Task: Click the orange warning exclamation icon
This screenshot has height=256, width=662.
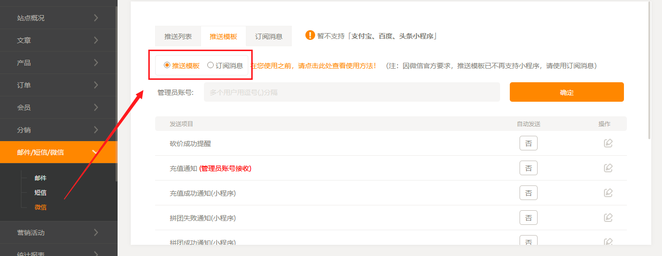Action: (x=310, y=36)
